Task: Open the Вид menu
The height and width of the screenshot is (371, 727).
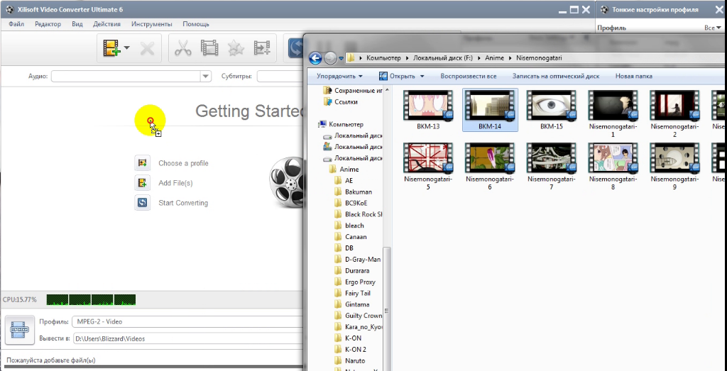Action: click(77, 24)
